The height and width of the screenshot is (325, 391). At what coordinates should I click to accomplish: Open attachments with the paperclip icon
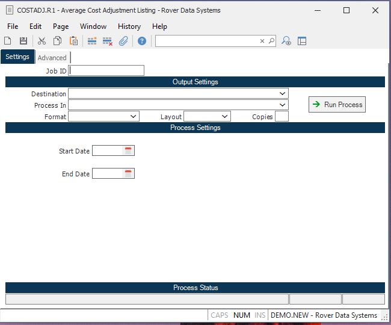123,41
